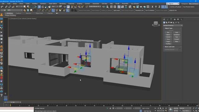
Task: Click the Mirror tool icon
Action: pyautogui.click(x=104, y=7)
